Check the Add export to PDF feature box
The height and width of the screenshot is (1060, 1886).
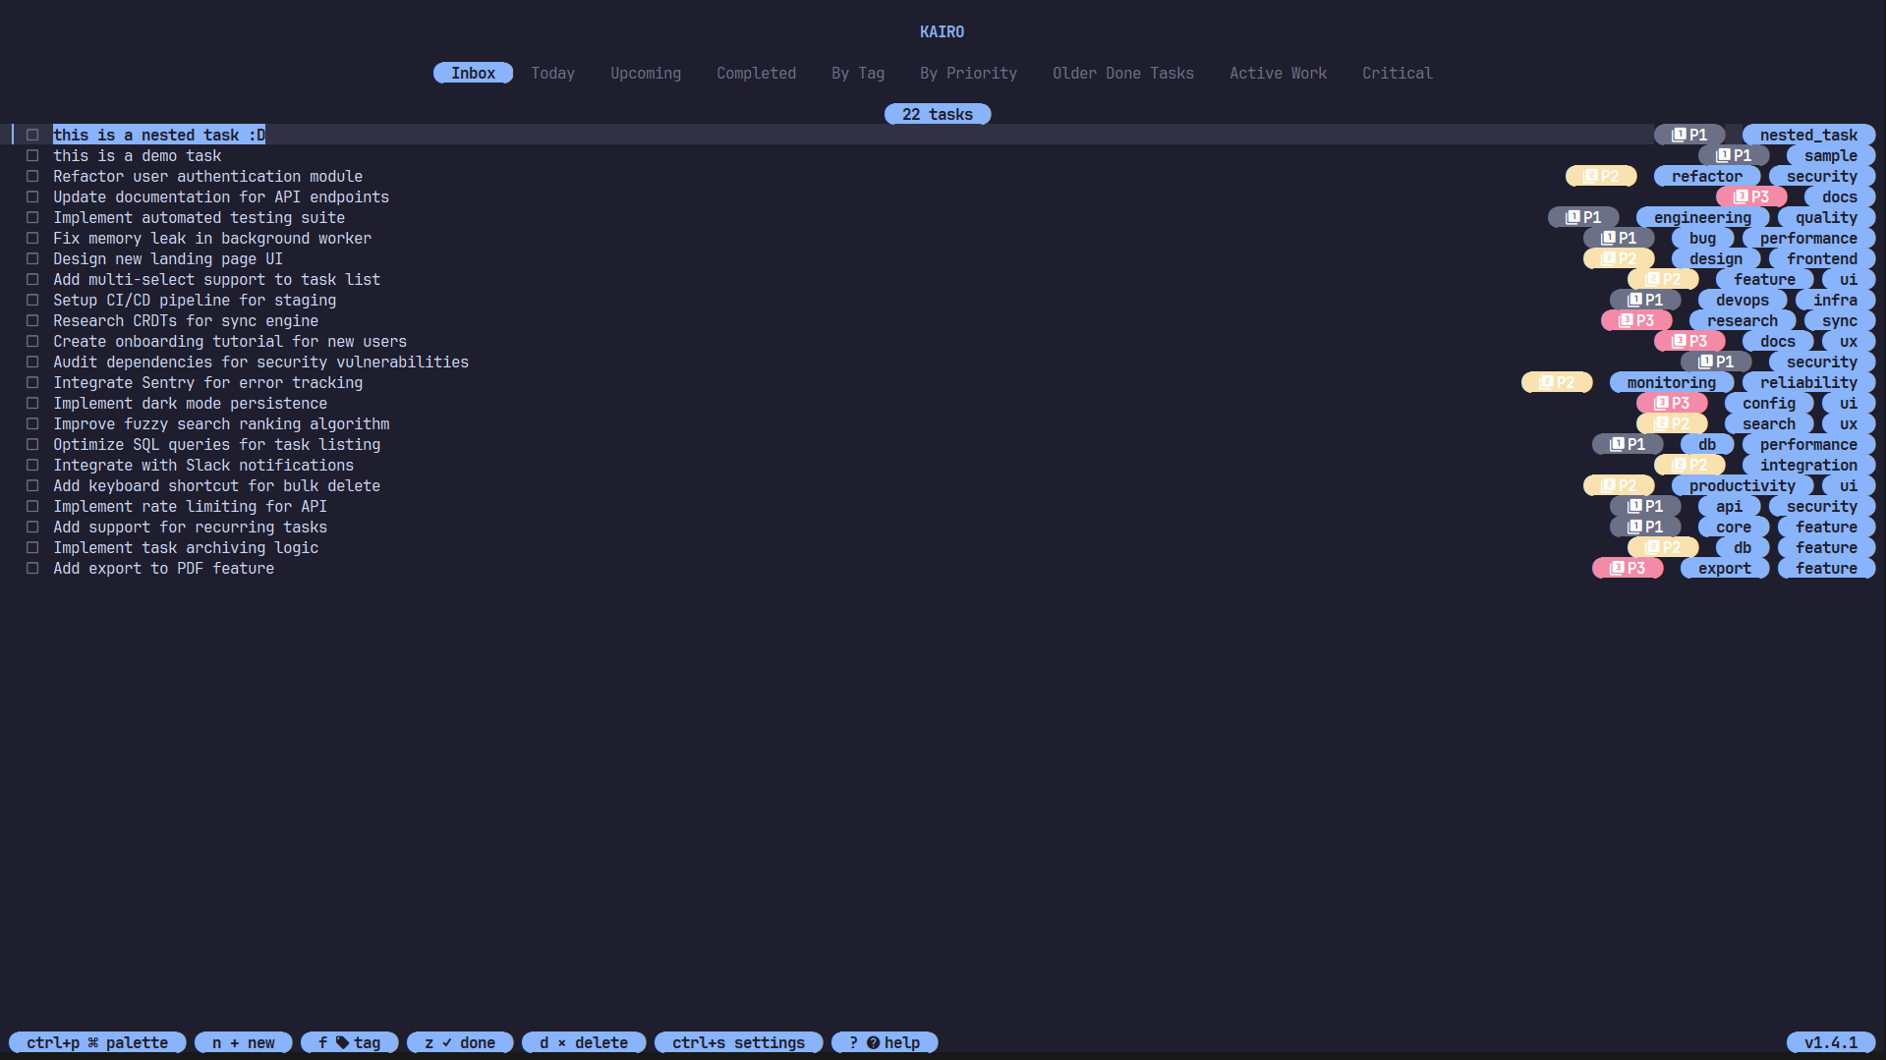click(32, 568)
